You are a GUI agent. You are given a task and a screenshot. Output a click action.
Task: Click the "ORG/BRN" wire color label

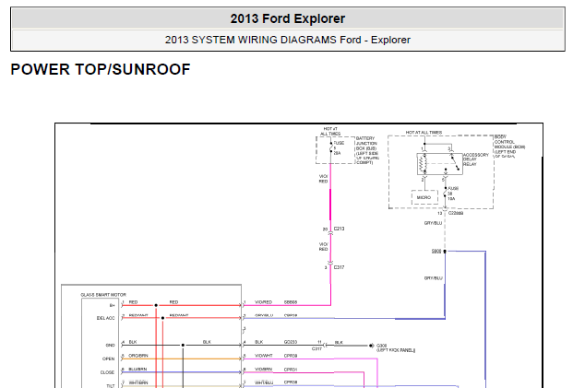click(x=138, y=356)
